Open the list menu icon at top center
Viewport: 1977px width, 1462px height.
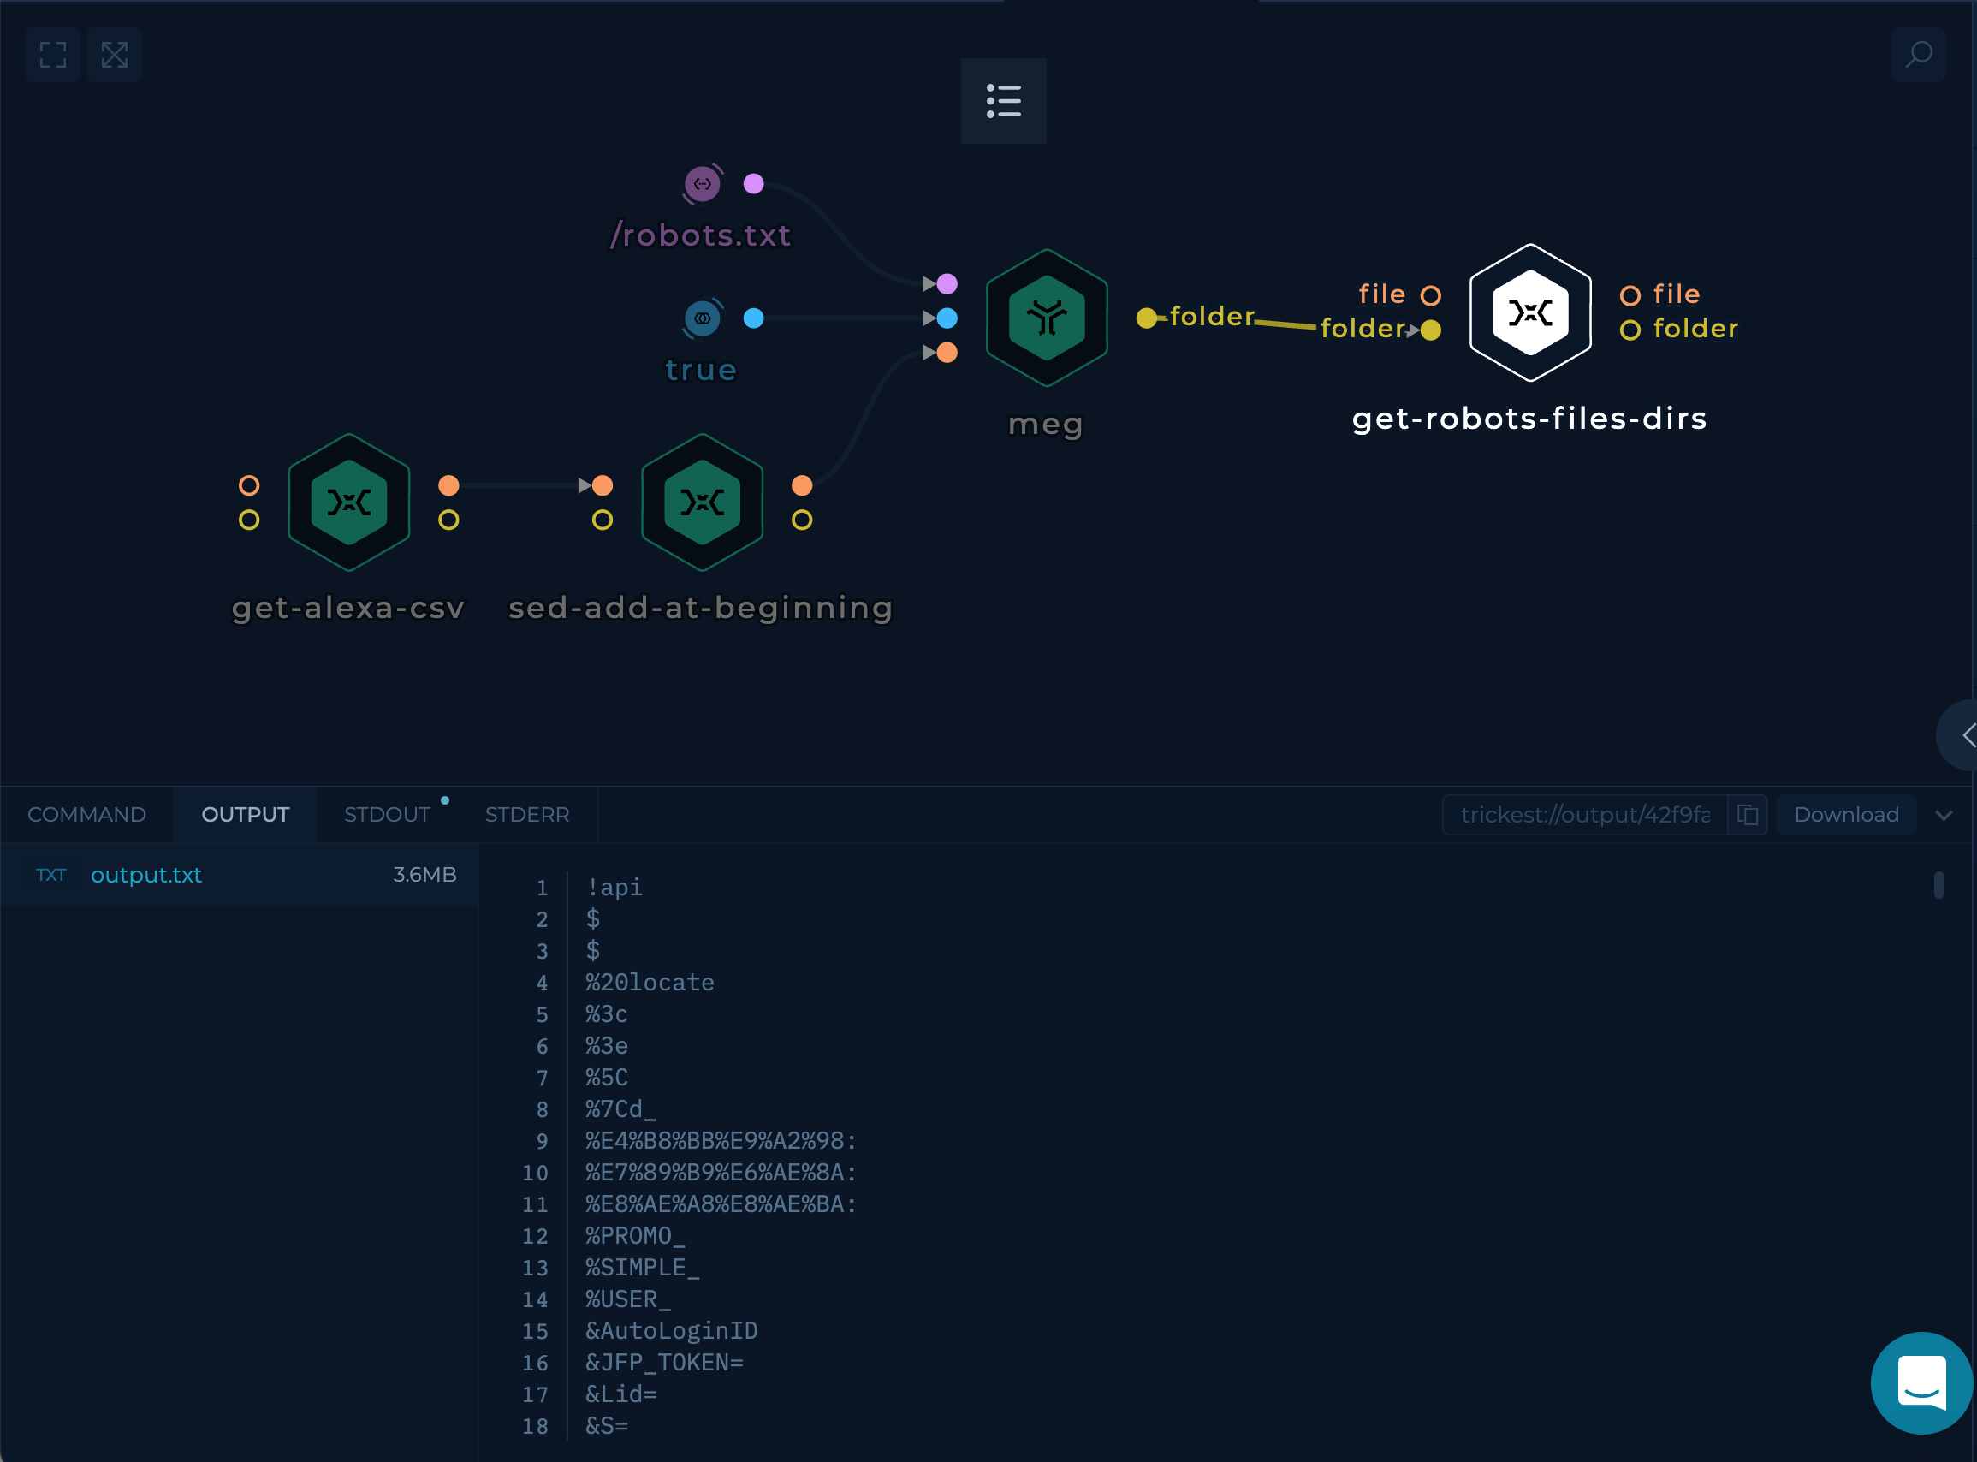pos(1004,101)
